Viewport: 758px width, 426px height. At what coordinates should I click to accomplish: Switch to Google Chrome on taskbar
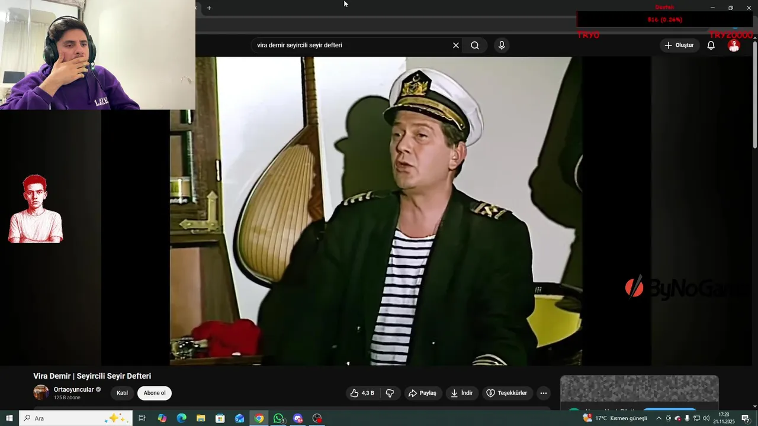pos(259,418)
